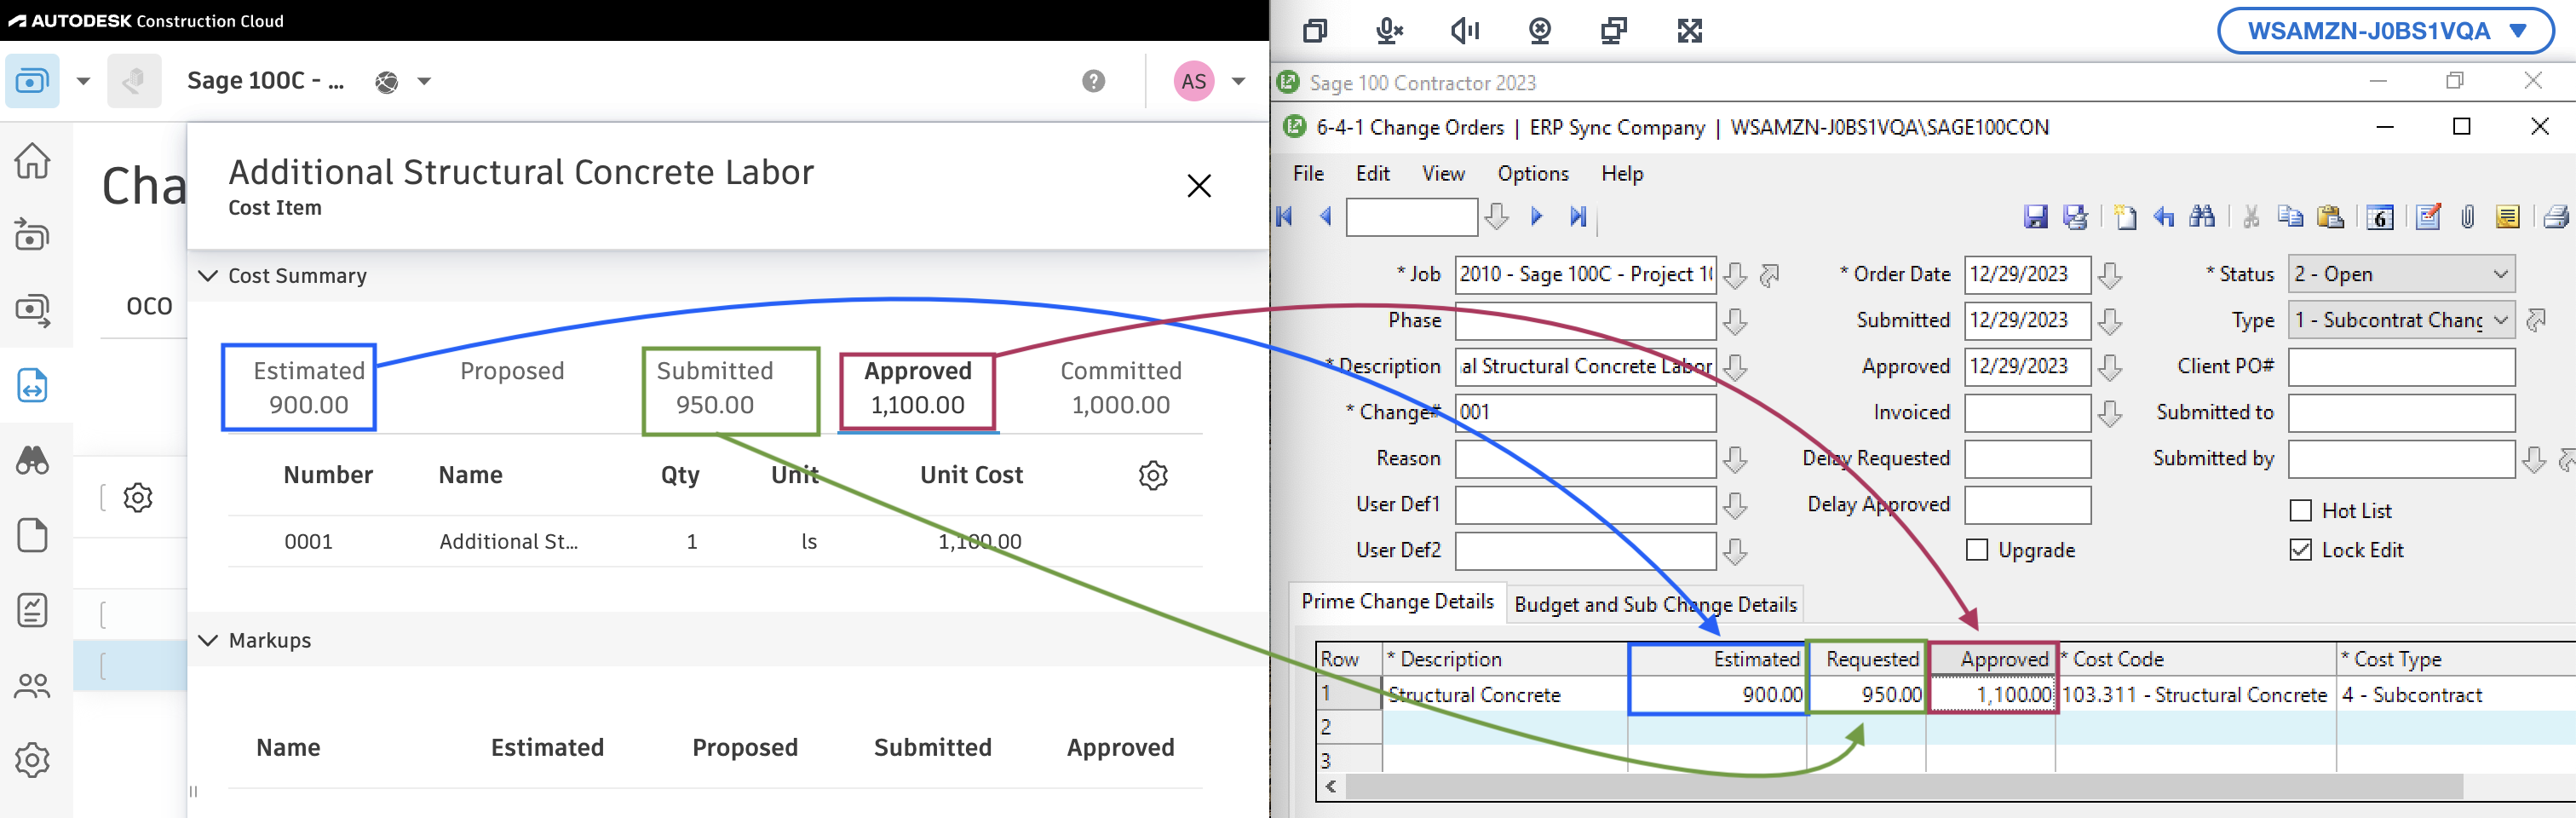Select the Approved 1,100.00 summary value
The width and height of the screenshot is (2576, 818).
918,388
